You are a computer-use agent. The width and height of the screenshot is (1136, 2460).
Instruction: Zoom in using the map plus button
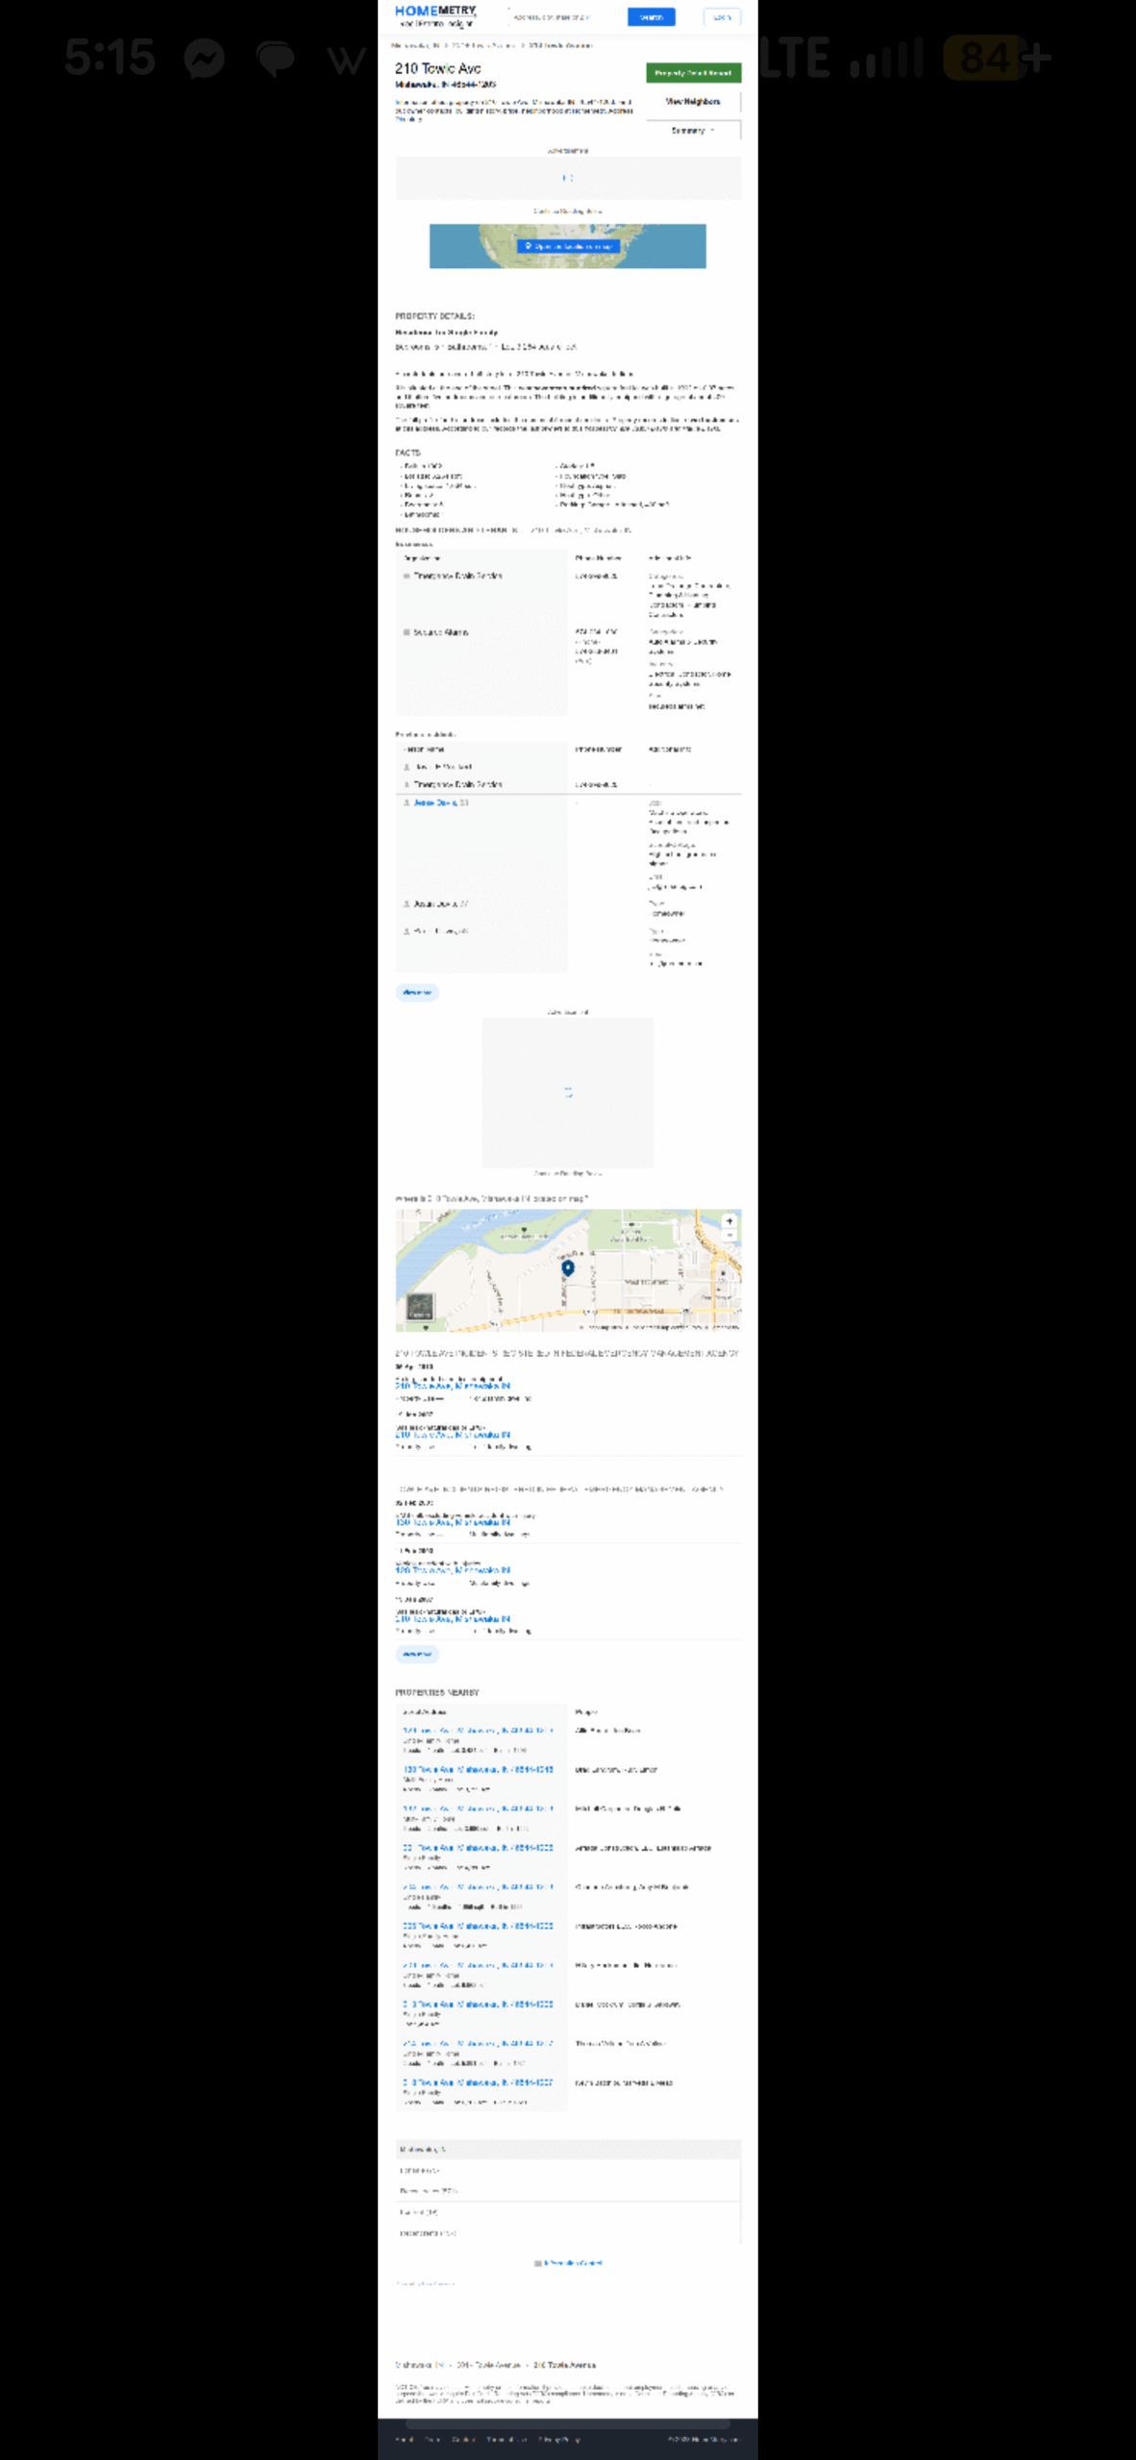(x=729, y=1221)
